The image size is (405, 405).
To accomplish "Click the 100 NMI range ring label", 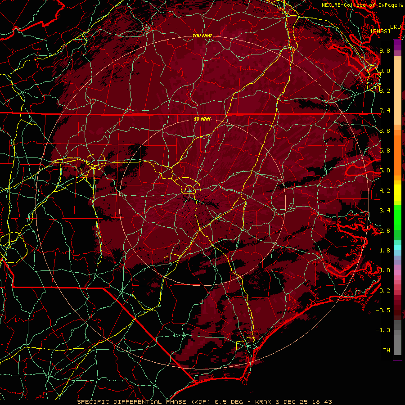I will coord(202,36).
